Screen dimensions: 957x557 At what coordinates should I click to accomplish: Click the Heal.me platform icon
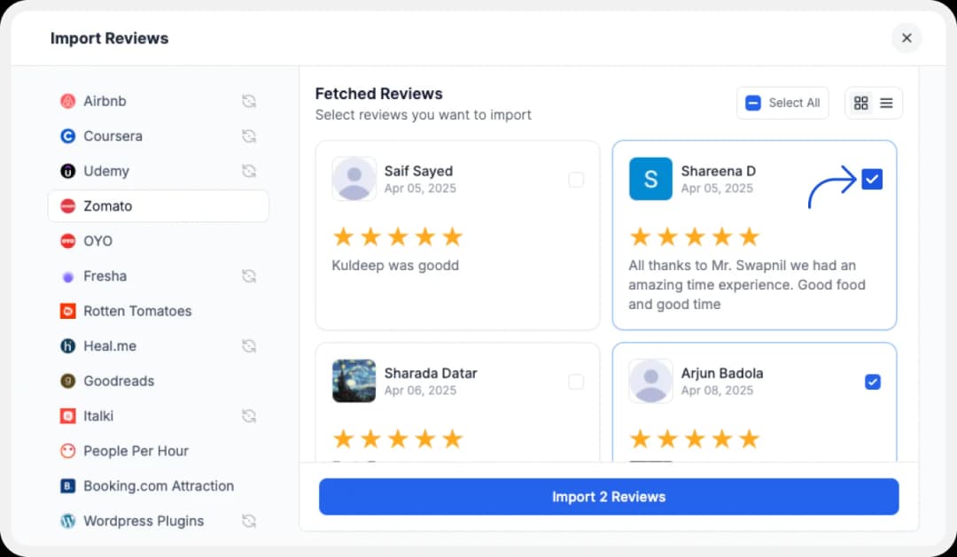67,345
